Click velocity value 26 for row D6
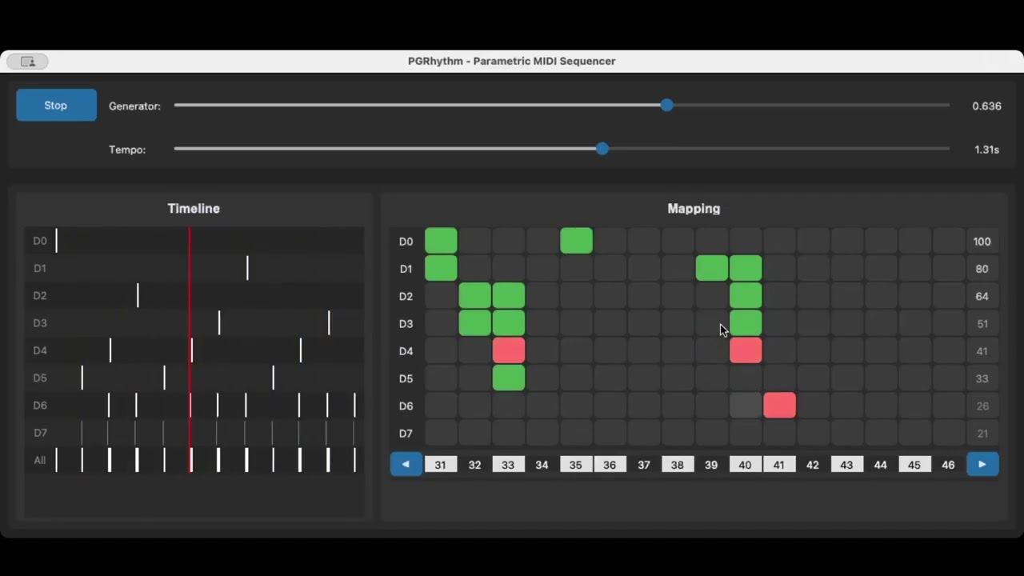This screenshot has width=1024, height=576. tap(982, 406)
